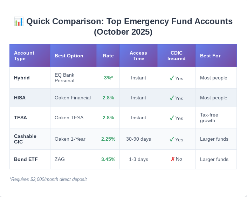Click the bar chart emoji in title
This screenshot has width=247, height=197.
point(19,21)
